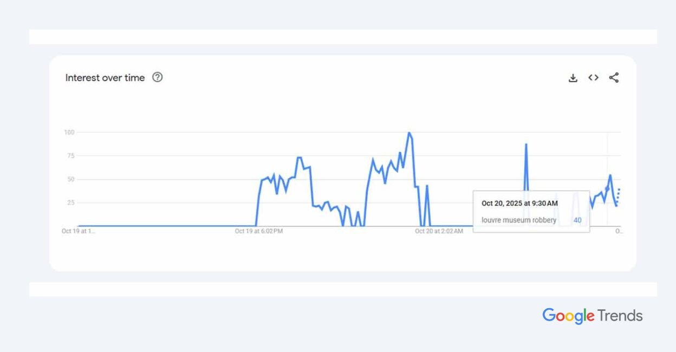
Task: Click the Oct 19 at 6:02 PM axis label
Action: [x=259, y=231]
